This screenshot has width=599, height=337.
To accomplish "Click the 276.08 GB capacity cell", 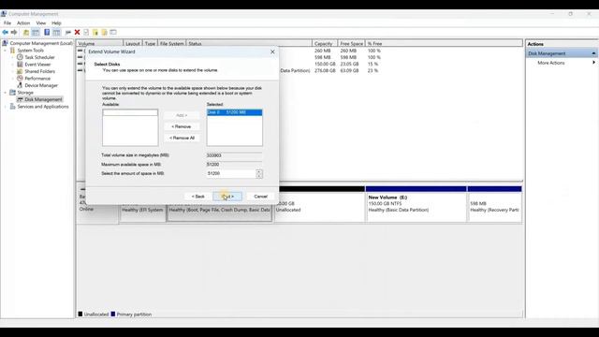I will coord(325,71).
